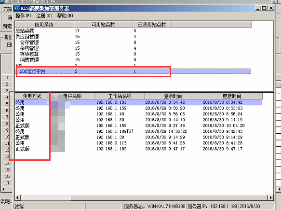Select the 供应链管理 tree item
Viewport: 281px width, 210px height.
coord(27,37)
